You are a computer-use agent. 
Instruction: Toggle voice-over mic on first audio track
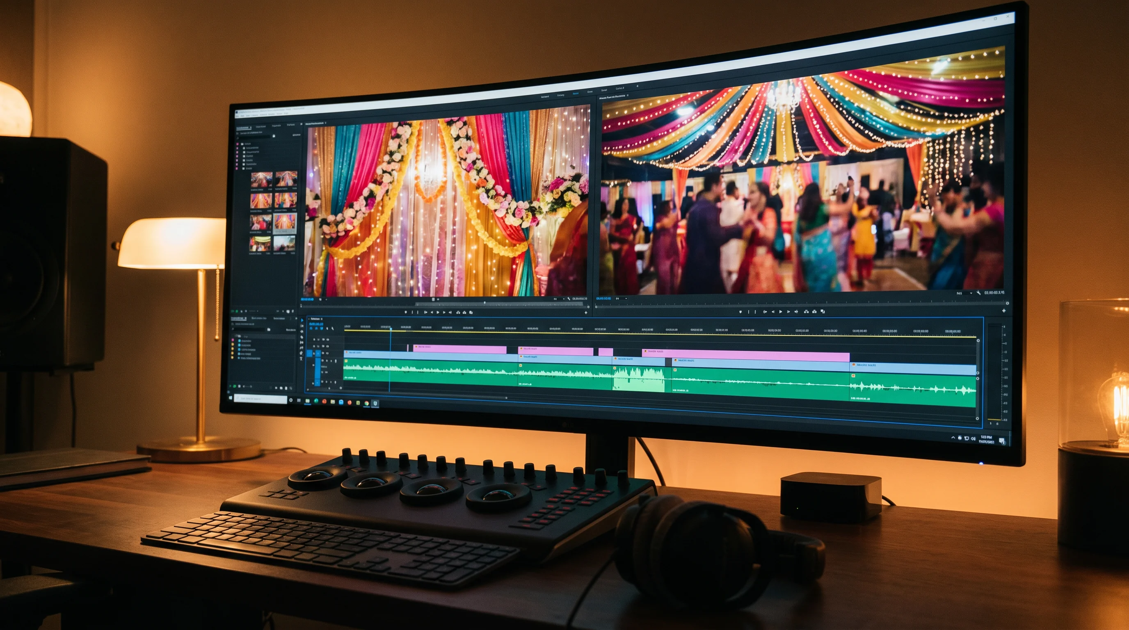[x=336, y=361]
